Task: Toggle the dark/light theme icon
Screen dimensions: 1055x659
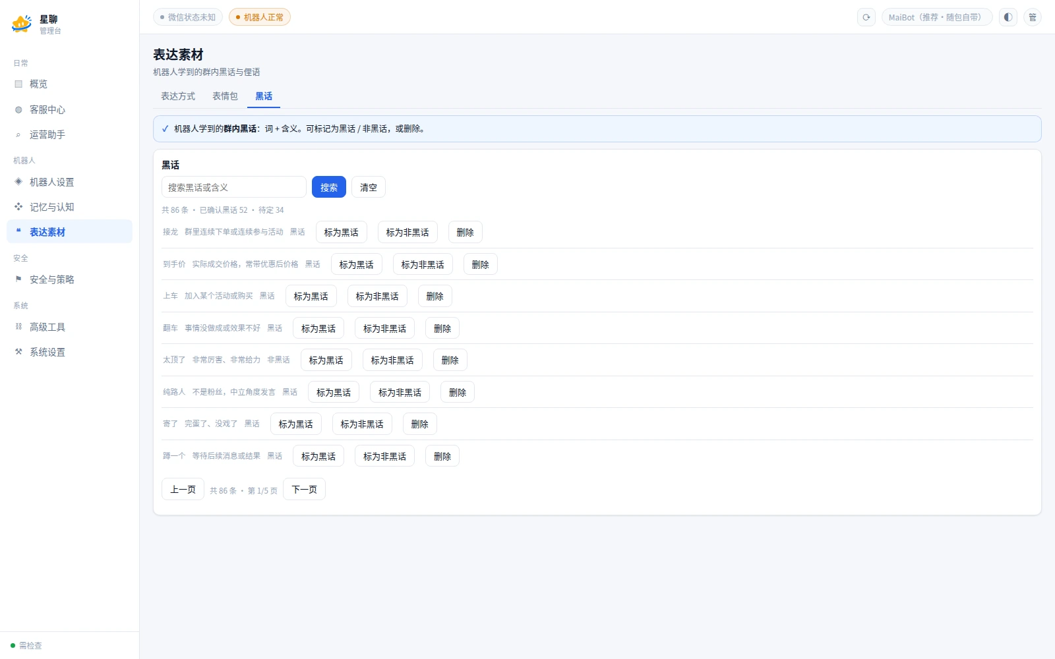Action: 1008,17
